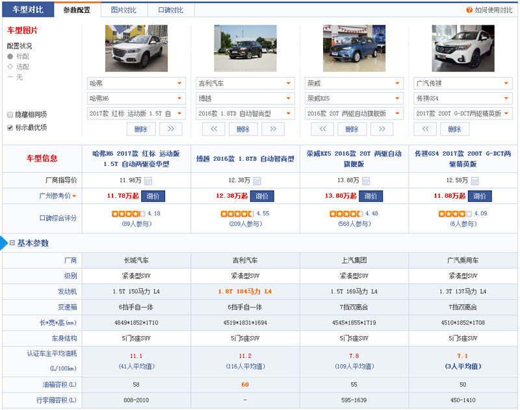The image size is (520, 410).
Task: Open 传祺GS4 model dropdown
Action: coord(463,98)
